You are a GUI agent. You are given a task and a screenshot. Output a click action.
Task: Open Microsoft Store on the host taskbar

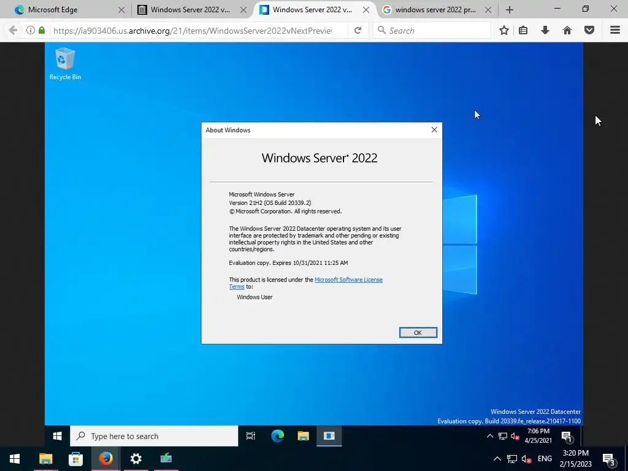click(x=75, y=459)
